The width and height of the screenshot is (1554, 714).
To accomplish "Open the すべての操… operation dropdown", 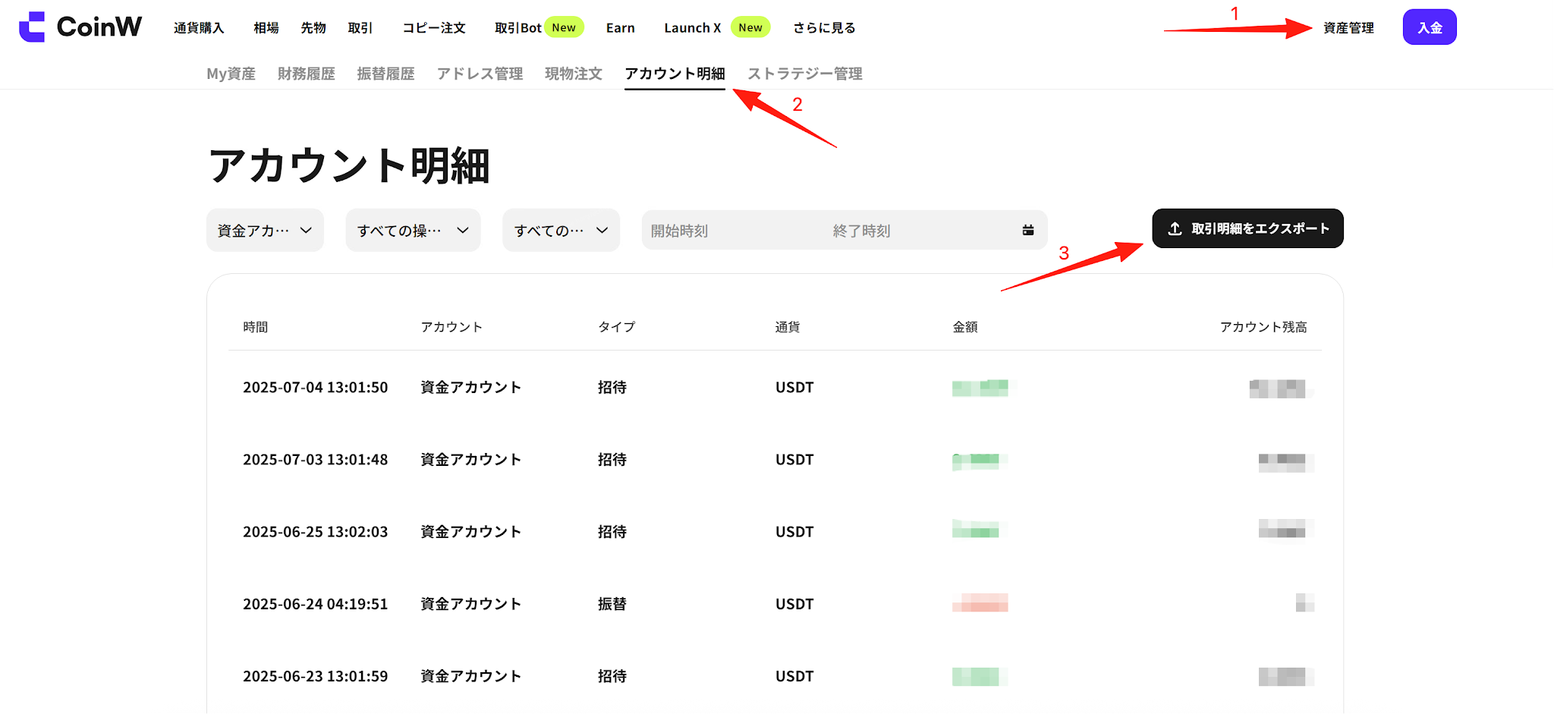I will (x=413, y=230).
